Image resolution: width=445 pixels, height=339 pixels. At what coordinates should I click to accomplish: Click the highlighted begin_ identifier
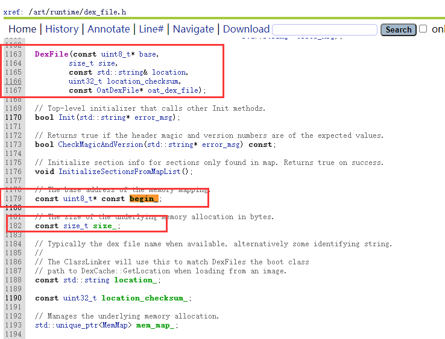click(x=144, y=199)
